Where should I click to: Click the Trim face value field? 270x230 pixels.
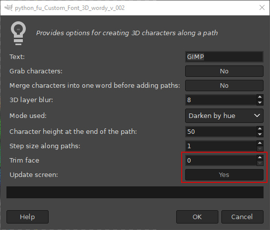[221, 160]
